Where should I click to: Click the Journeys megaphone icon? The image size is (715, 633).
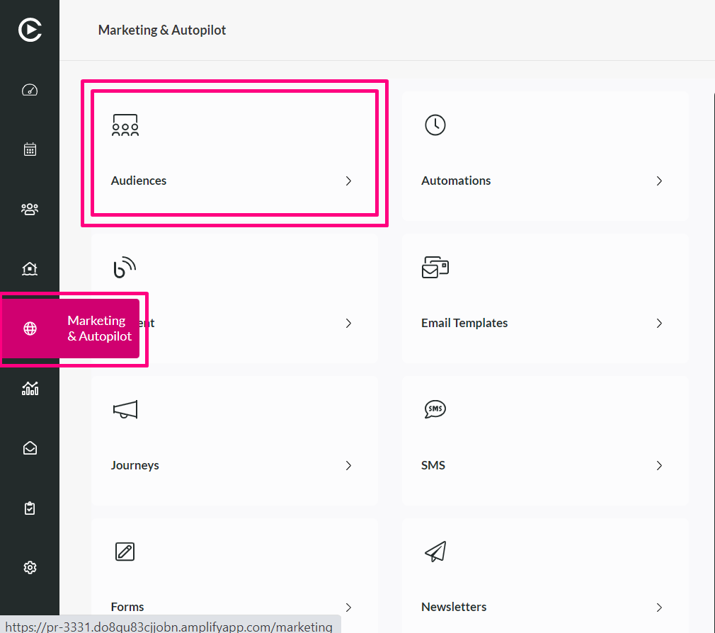[x=125, y=409]
